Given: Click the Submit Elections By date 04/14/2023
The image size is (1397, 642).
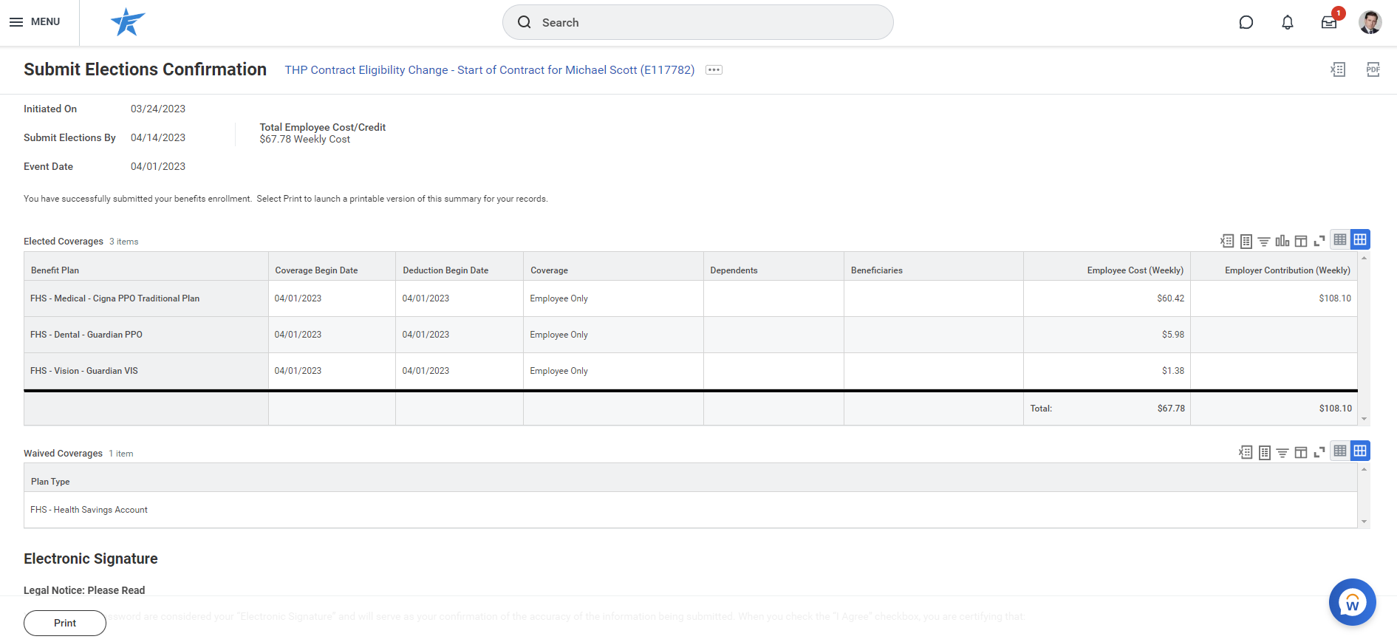Looking at the screenshot, I should tap(158, 137).
